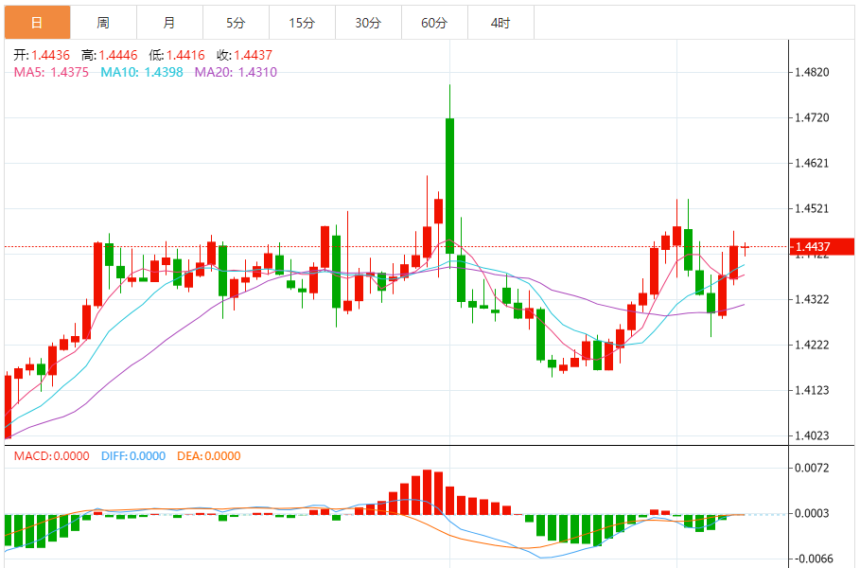The image size is (860, 568).
Task: Click the MACD:0.0000 indicator label
Action: [x=51, y=456]
